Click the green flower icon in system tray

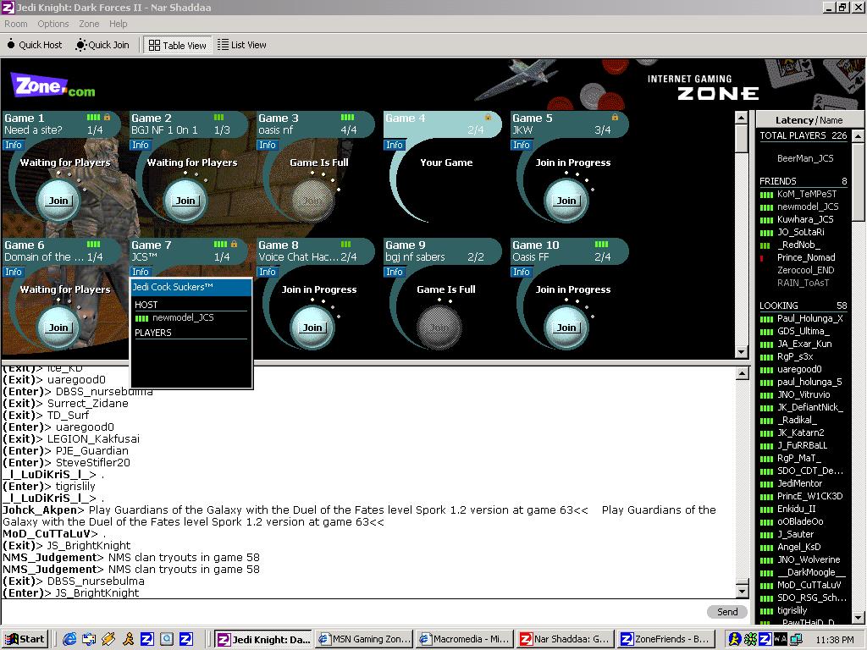pos(750,640)
